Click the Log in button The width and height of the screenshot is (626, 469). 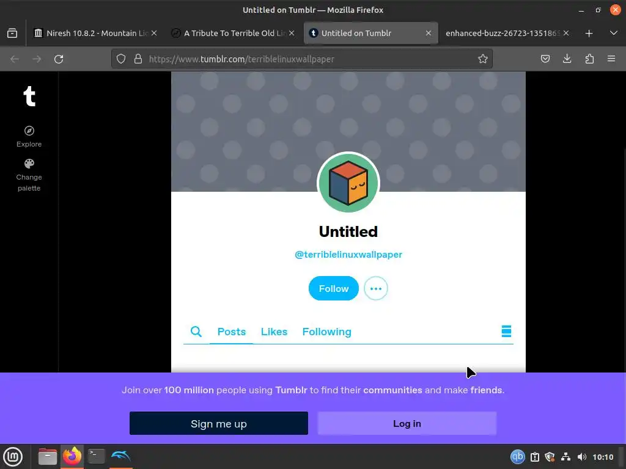(407, 423)
